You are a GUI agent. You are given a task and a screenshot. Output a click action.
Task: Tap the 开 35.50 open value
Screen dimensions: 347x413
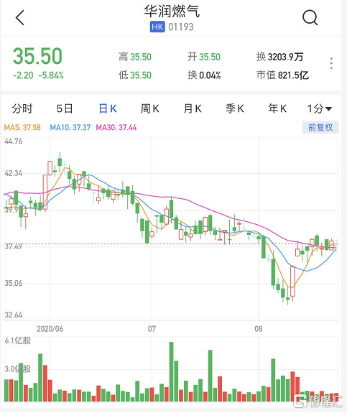click(204, 57)
